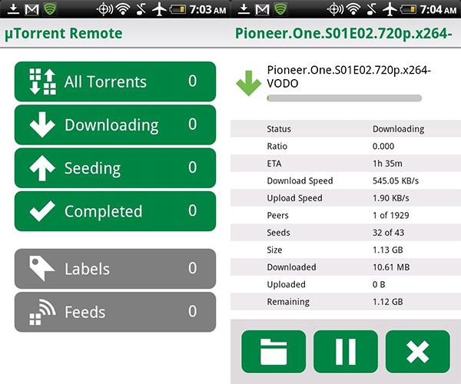Tap the Upload Speed label
Image resolution: width=461 pixels, height=384 pixels.
coord(294,198)
